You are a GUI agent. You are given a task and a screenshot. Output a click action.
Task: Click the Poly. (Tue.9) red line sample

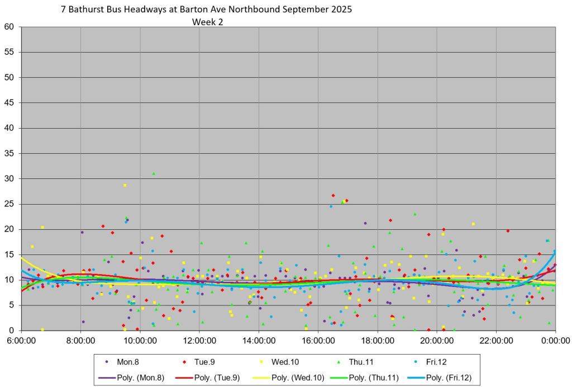(184, 377)
